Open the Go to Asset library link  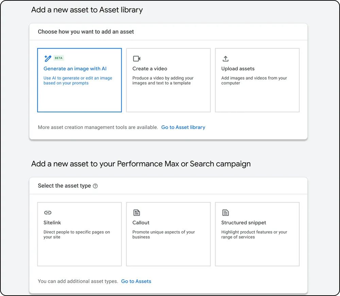coord(183,127)
